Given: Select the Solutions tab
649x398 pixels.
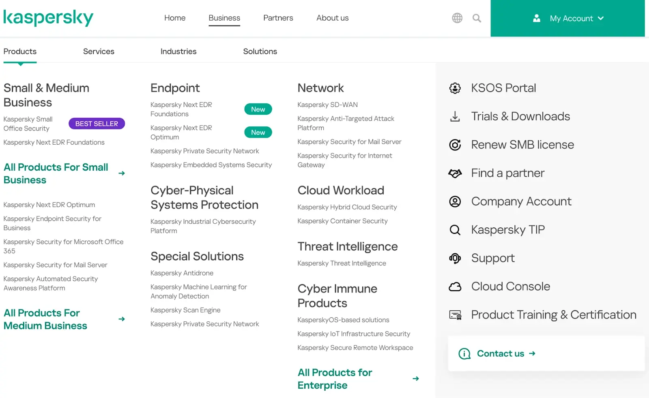Looking at the screenshot, I should pos(260,51).
